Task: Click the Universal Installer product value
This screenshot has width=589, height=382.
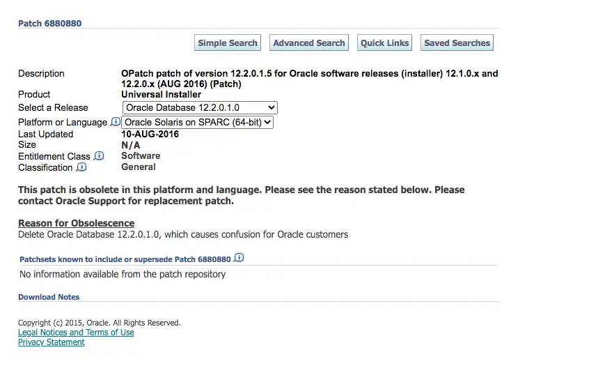Action: (161, 94)
